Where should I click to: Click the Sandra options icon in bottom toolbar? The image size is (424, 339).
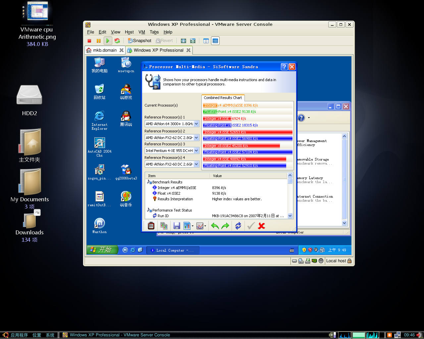(x=151, y=226)
